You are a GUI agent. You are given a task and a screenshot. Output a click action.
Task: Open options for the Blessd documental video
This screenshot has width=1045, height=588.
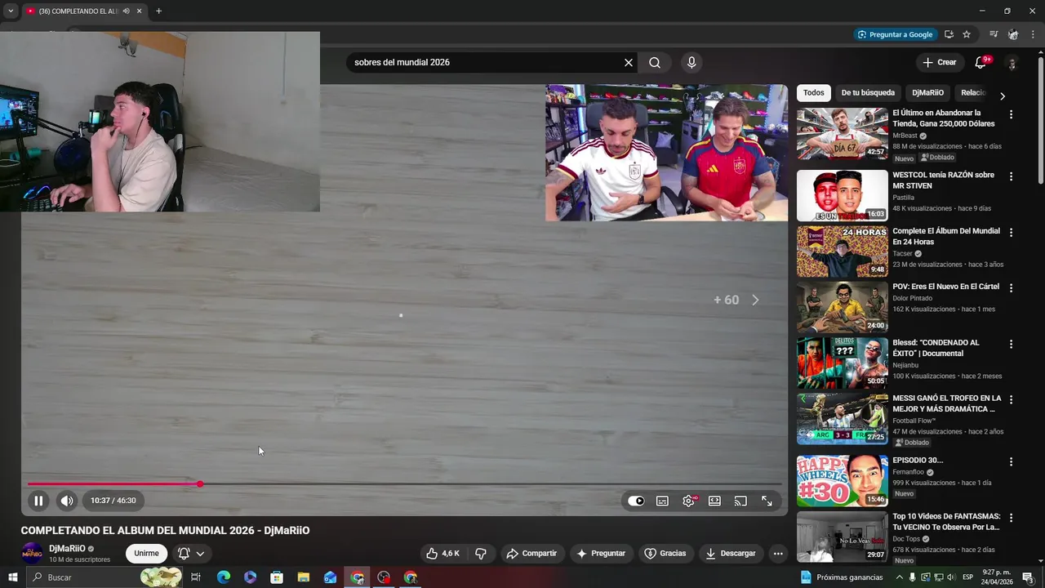click(1011, 345)
